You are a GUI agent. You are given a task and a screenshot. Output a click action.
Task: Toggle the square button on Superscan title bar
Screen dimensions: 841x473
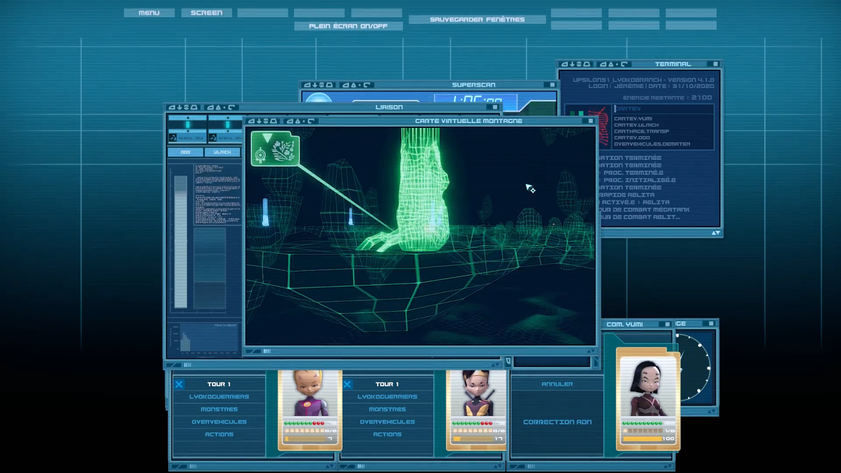pyautogui.click(x=552, y=85)
